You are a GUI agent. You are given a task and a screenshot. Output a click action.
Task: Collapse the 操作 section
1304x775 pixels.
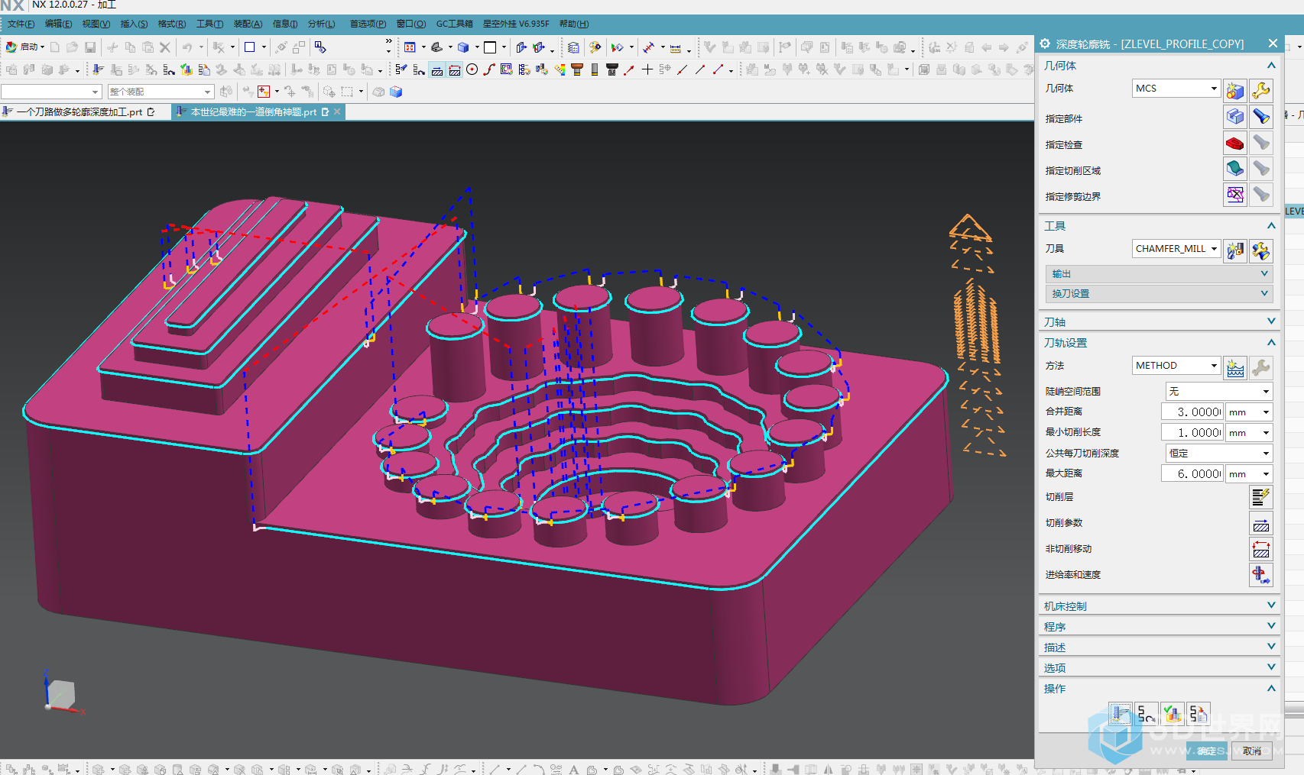tap(1159, 688)
